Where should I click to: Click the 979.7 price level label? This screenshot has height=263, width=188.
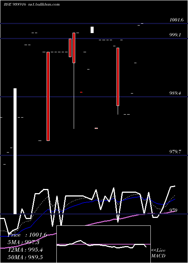click(x=175, y=152)
